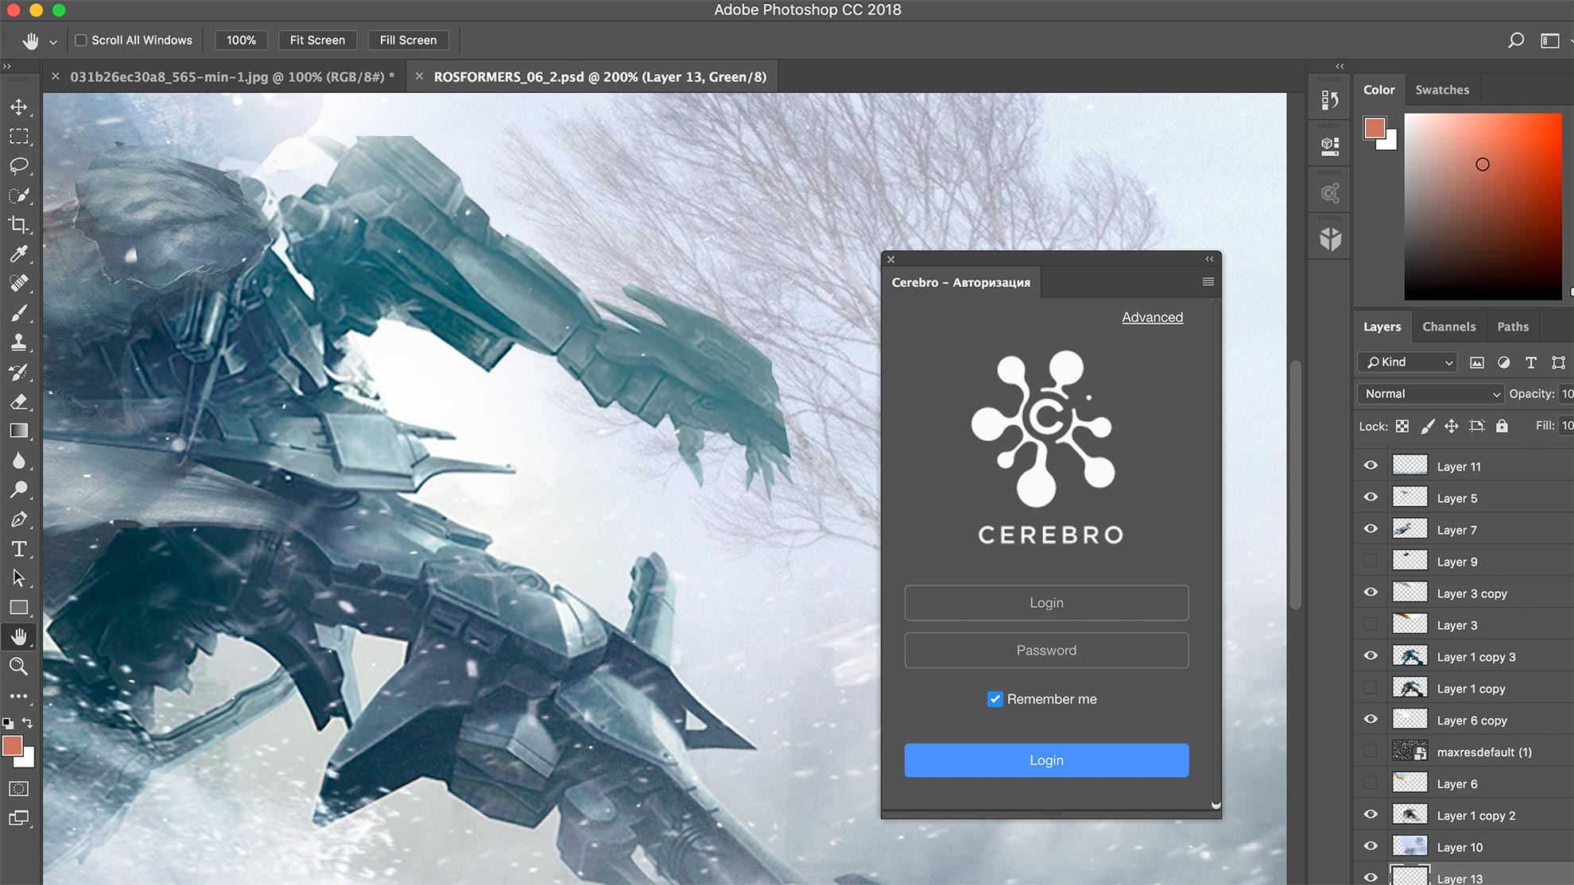Enable Scroll All Windows checkbox
This screenshot has height=885, width=1574.
(x=80, y=40)
